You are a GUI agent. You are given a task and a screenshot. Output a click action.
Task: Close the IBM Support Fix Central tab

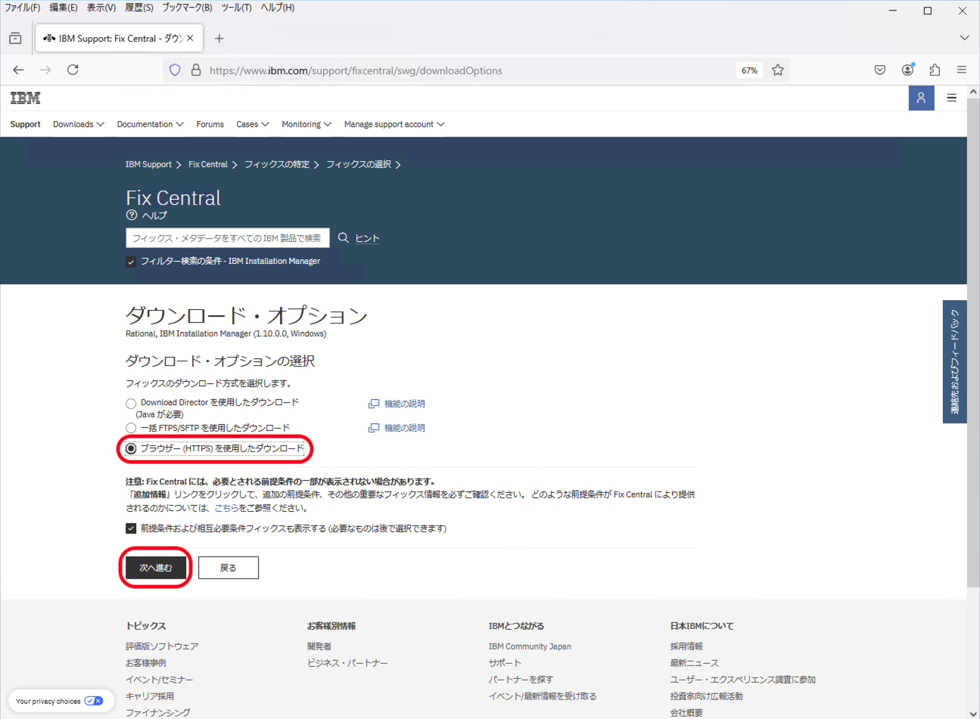pos(190,38)
